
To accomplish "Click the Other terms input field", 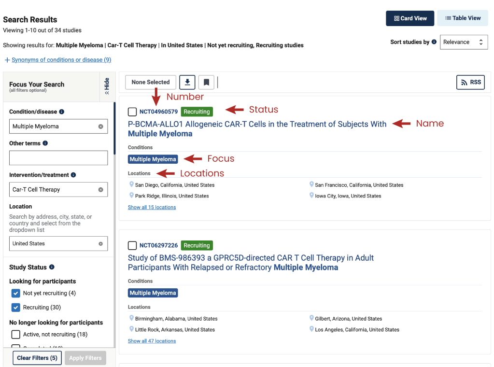I will click(x=58, y=158).
